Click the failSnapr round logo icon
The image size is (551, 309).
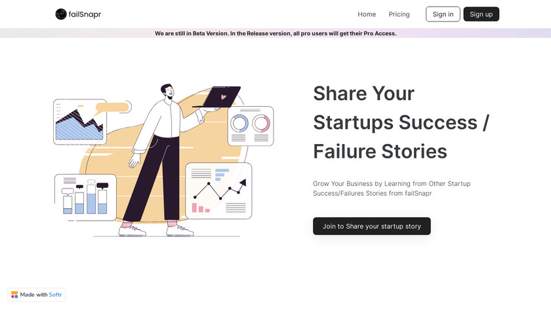click(x=61, y=14)
